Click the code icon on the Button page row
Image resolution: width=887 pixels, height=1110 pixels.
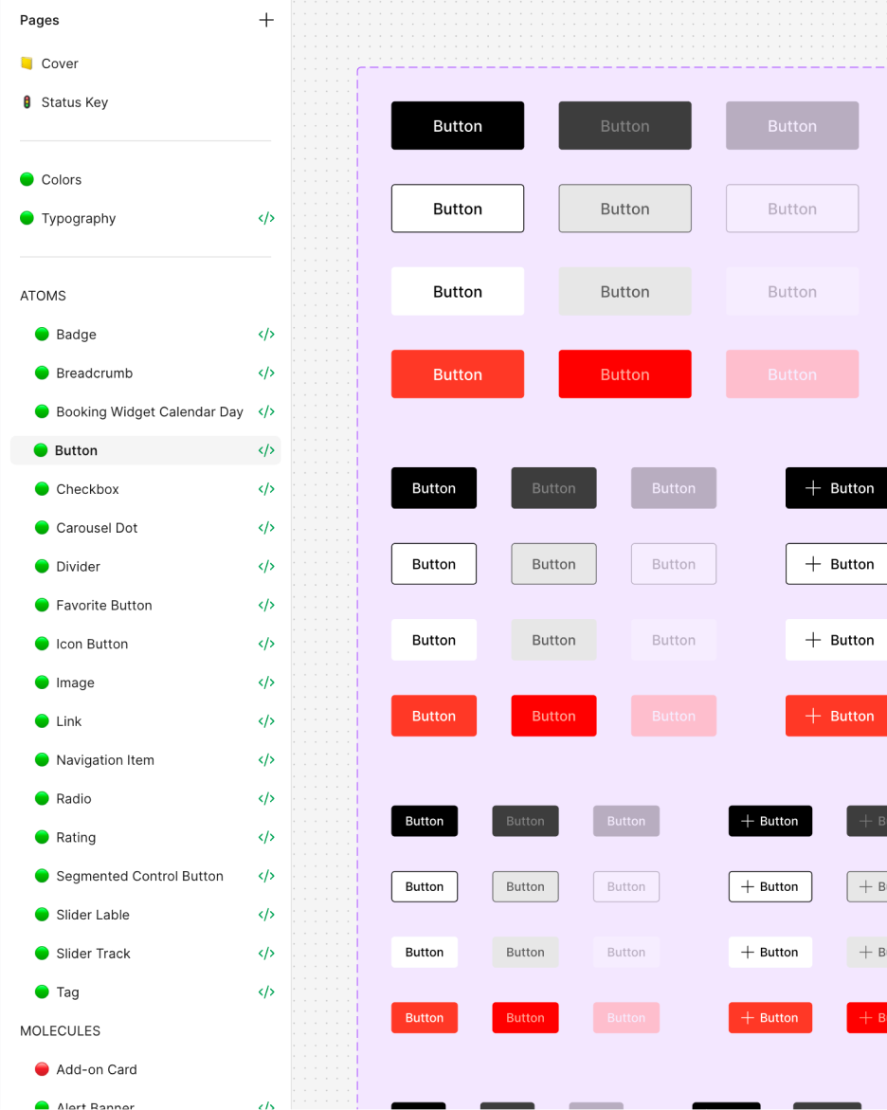(x=266, y=450)
